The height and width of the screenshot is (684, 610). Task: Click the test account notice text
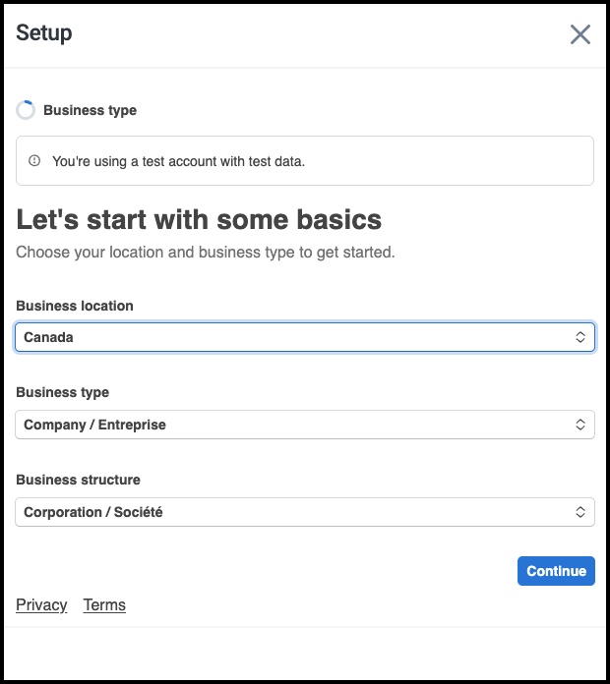pos(178,161)
